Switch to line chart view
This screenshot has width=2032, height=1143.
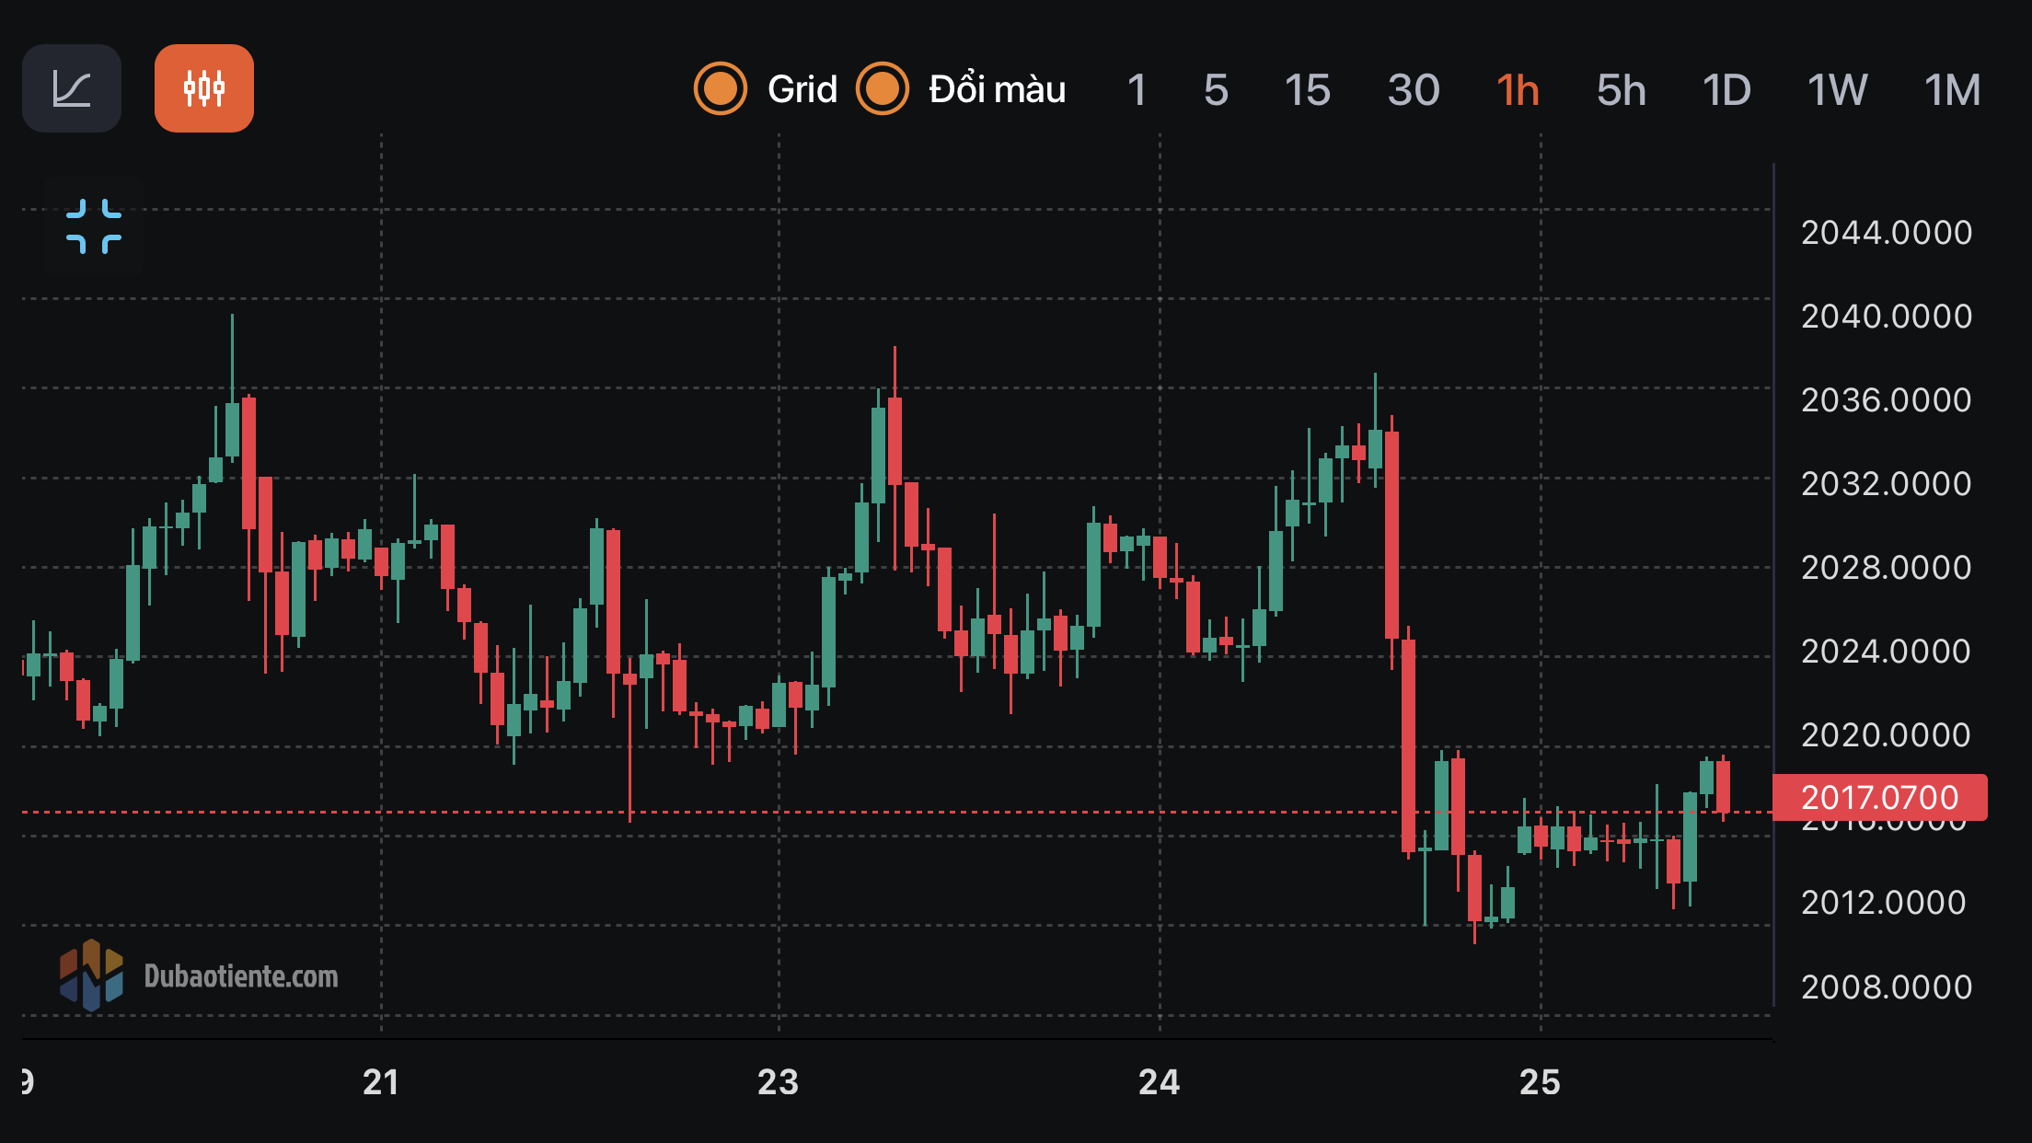(72, 88)
